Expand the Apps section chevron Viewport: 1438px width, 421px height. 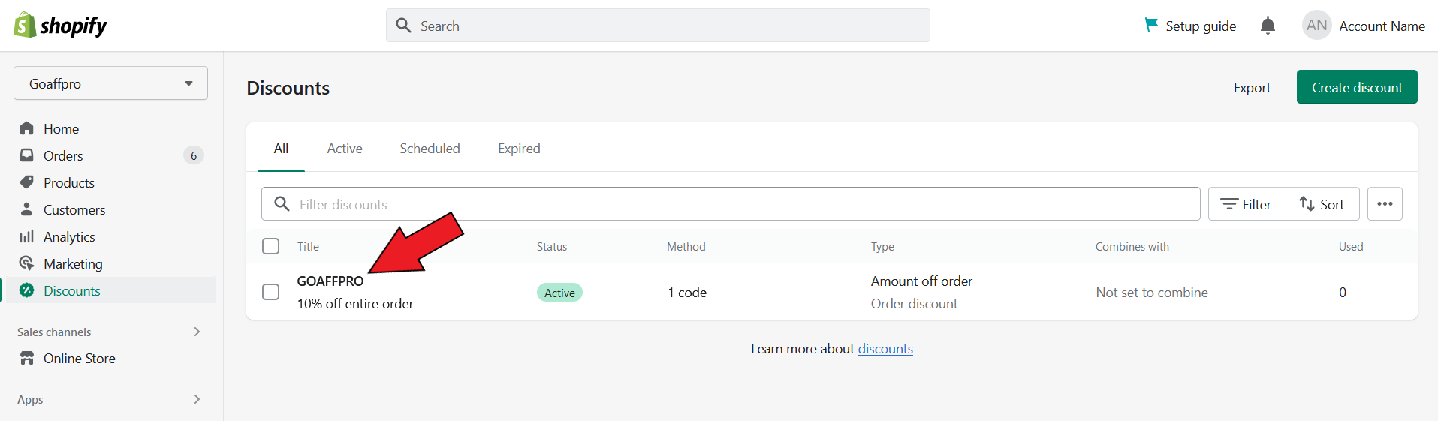click(197, 399)
